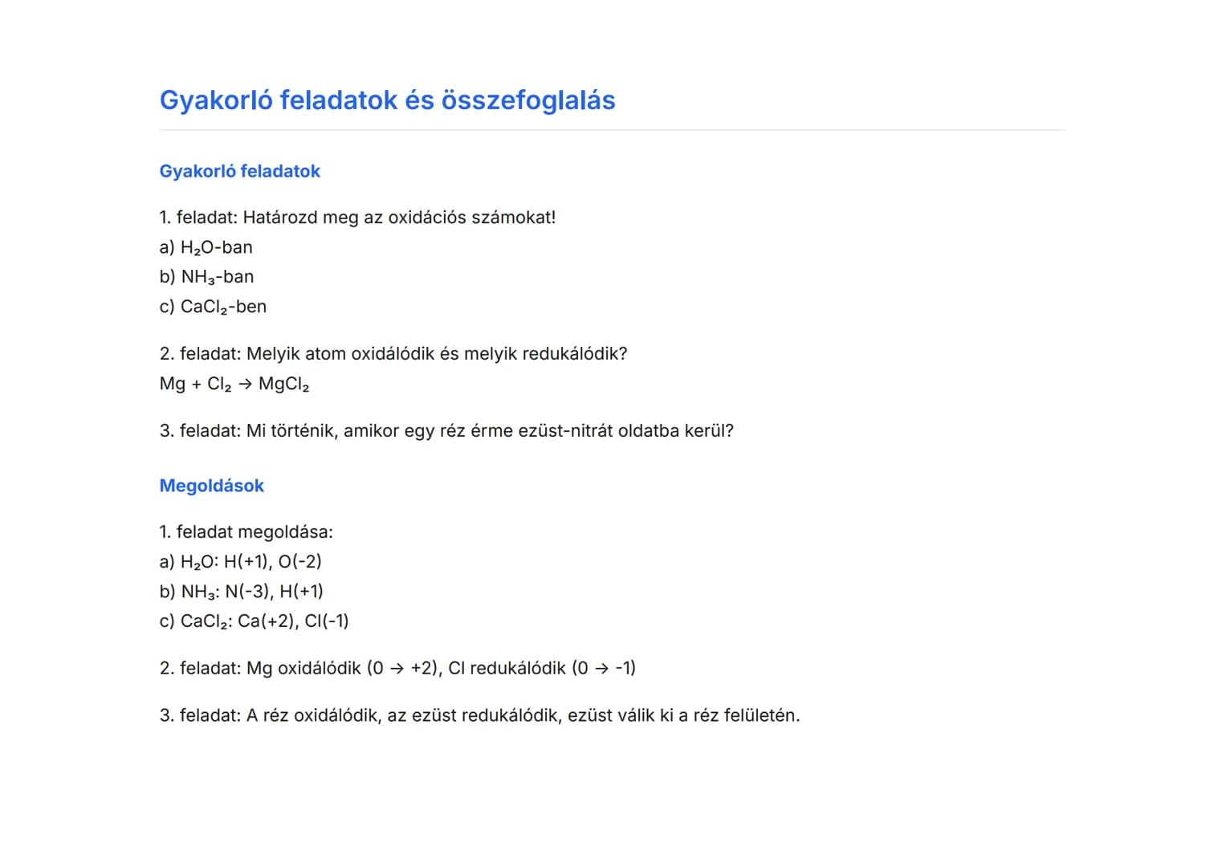Click the item "c) CaCl₂-ben"

[x=213, y=307]
